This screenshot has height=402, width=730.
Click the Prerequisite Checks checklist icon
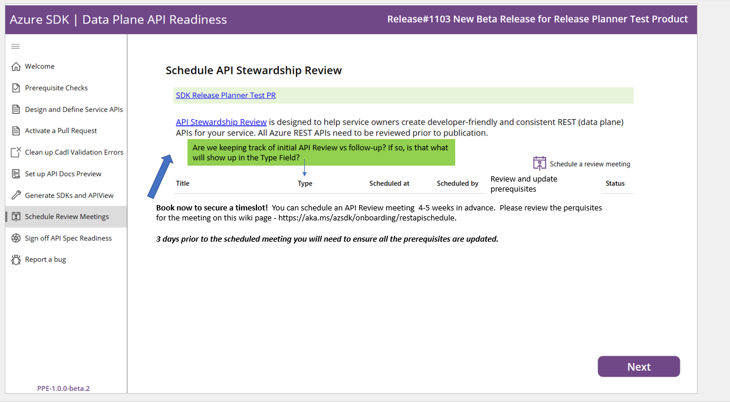point(17,87)
